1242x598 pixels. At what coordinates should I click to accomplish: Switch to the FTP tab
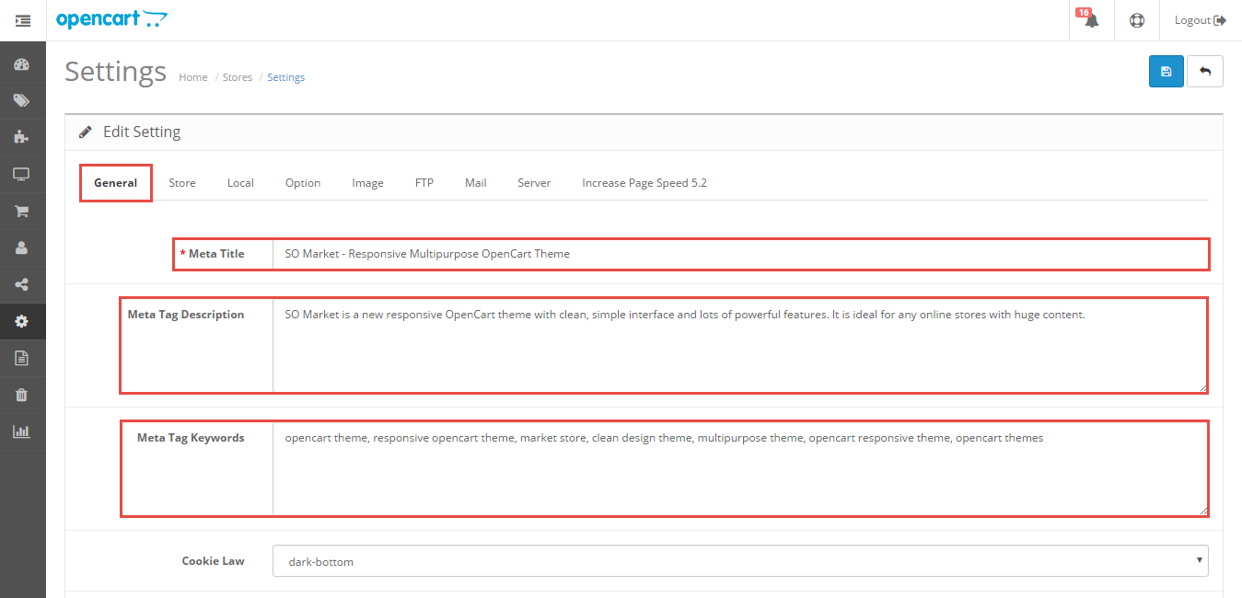(x=424, y=183)
